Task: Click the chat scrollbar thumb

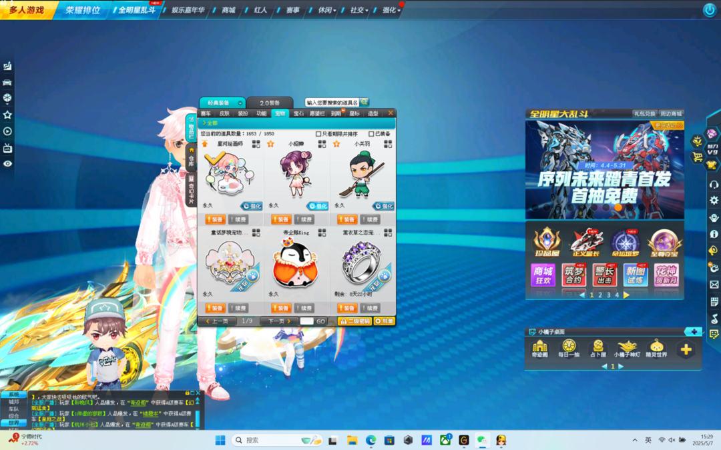Action: pyautogui.click(x=198, y=418)
